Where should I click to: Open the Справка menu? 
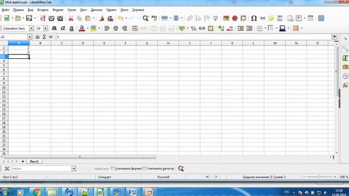tap(138, 10)
